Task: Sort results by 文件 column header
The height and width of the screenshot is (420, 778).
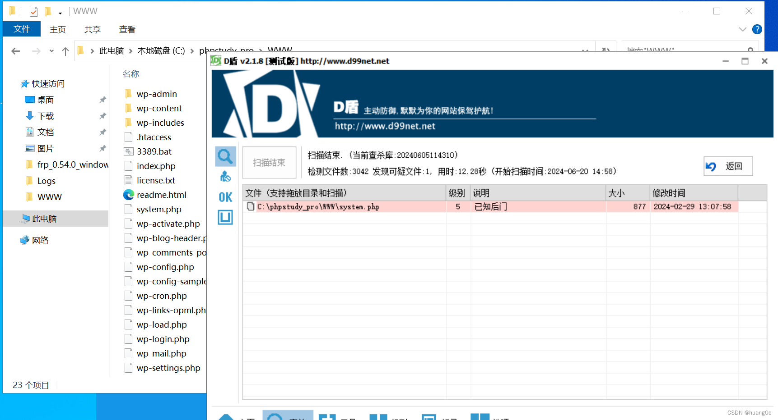Action: coord(344,193)
